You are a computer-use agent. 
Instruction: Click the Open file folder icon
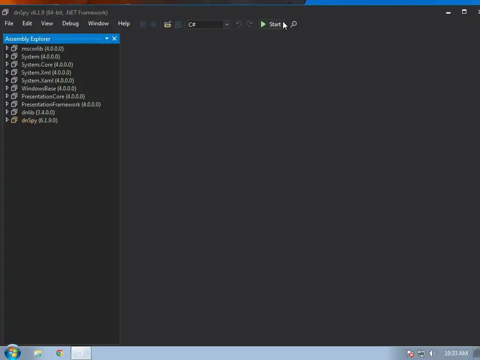click(x=167, y=24)
